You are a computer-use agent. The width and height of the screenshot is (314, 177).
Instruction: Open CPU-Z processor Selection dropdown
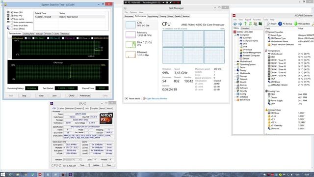(x=72, y=159)
